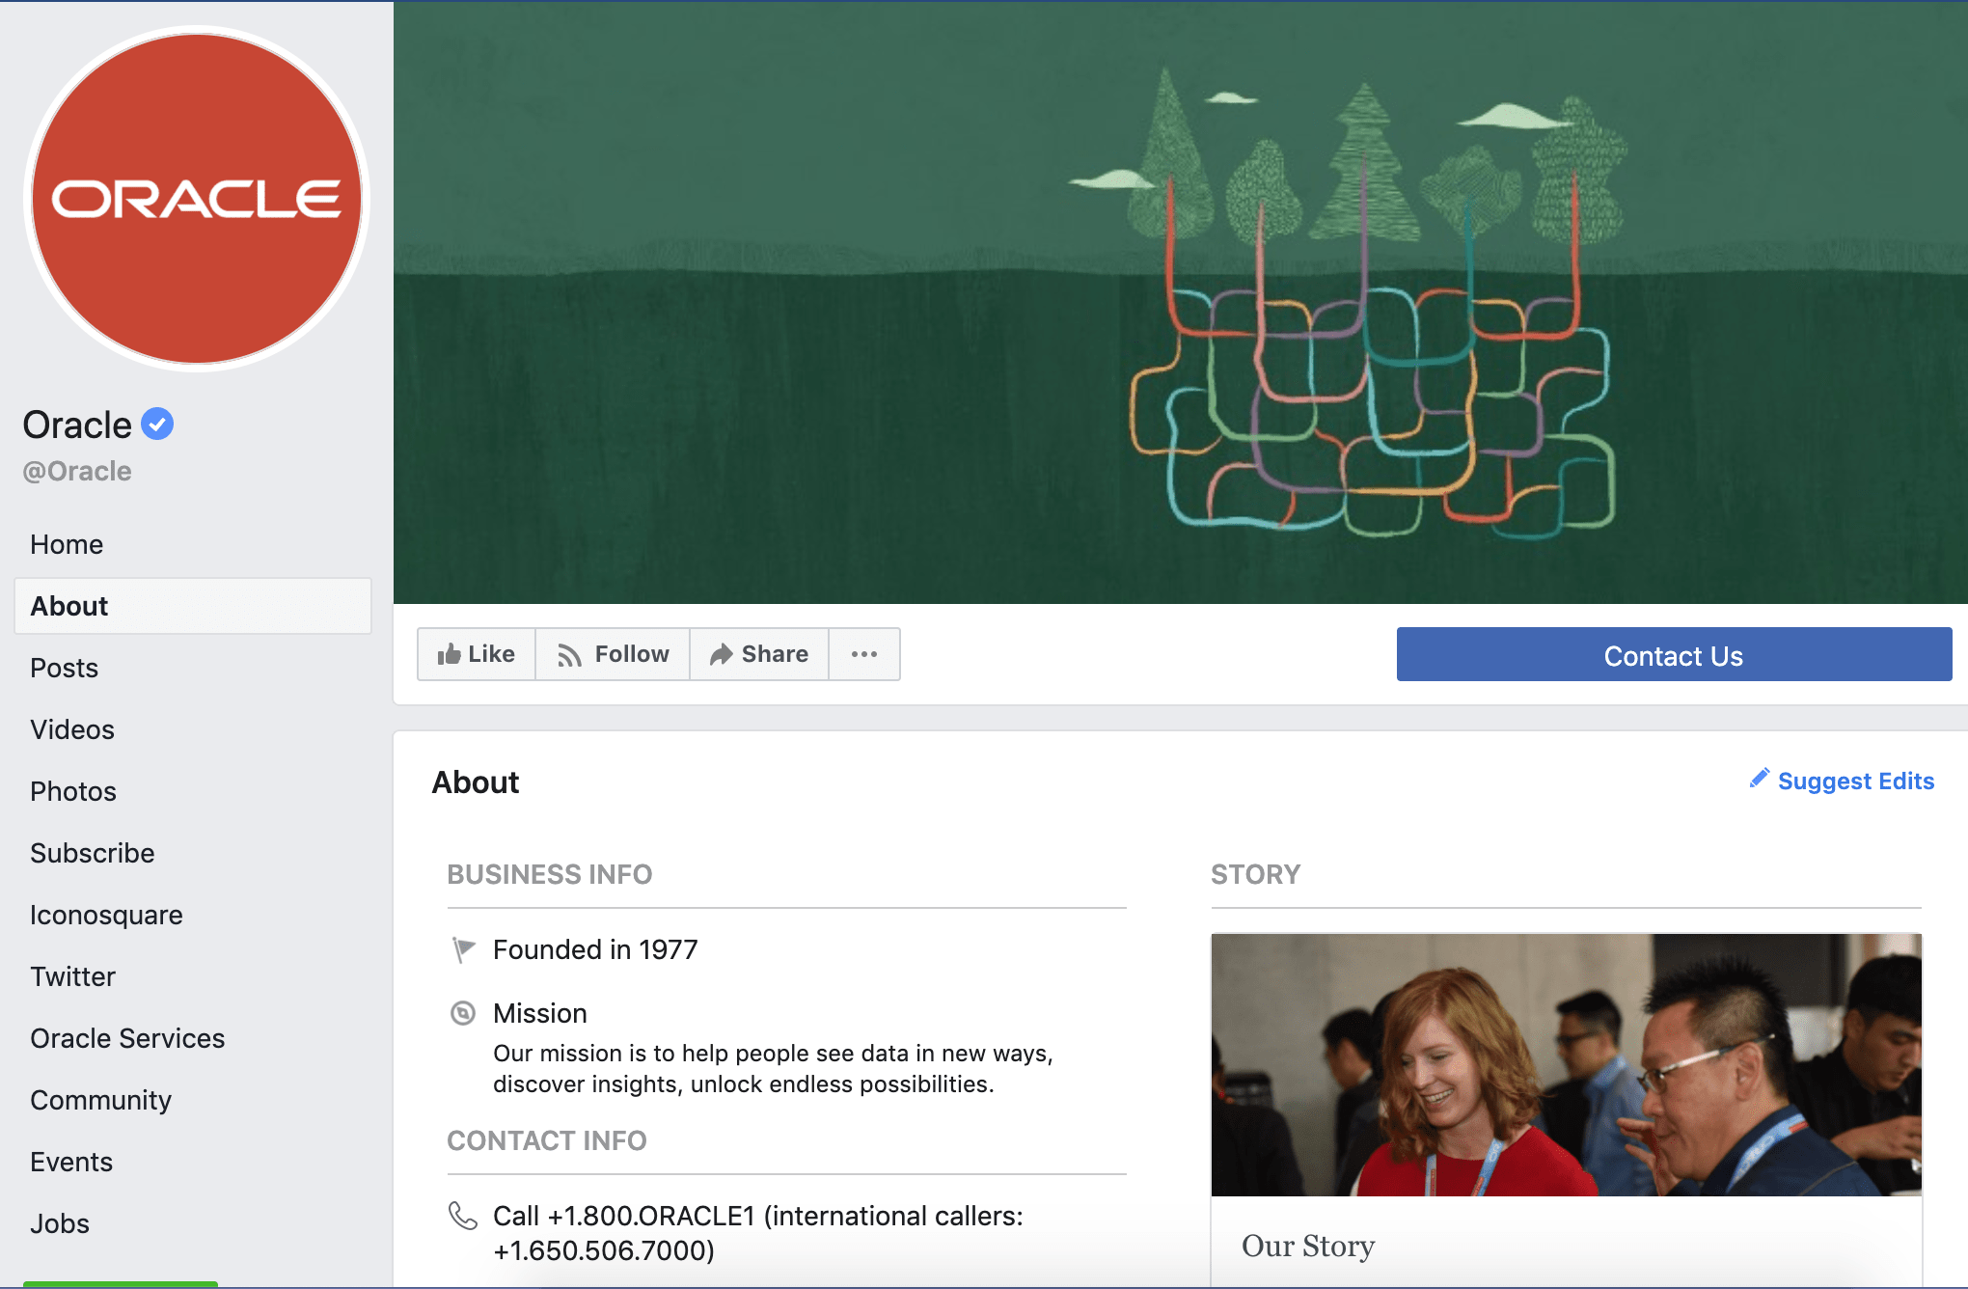Screen dimensions: 1968x1289
Task: Click the pencil icon beside Suggest Edits
Action: pyautogui.click(x=1759, y=779)
